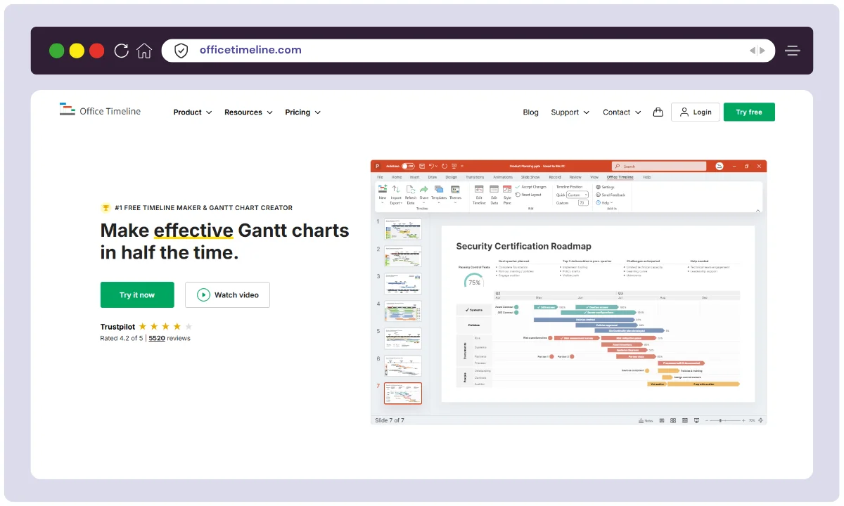Select the Edit Timeline tool
The height and width of the screenshot is (506, 844).
pos(478,191)
